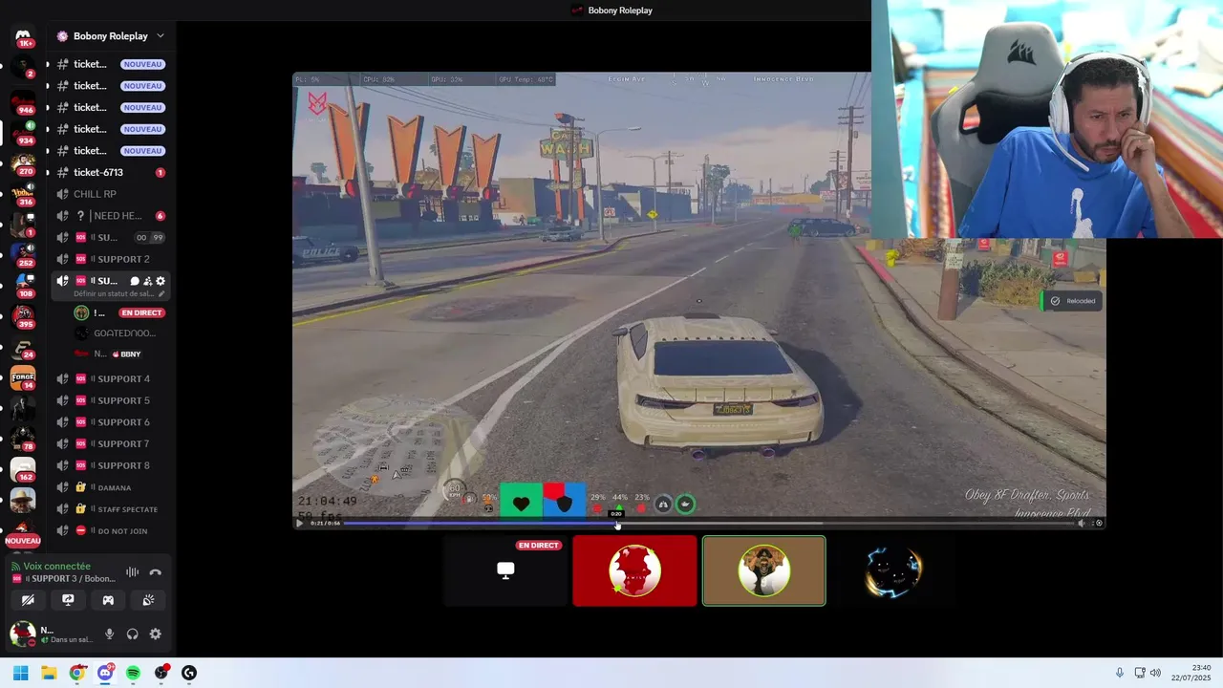Open Google Chrome from taskbar

click(x=77, y=673)
